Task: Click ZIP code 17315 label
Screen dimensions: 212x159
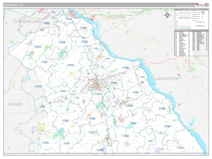Action: 71,65
